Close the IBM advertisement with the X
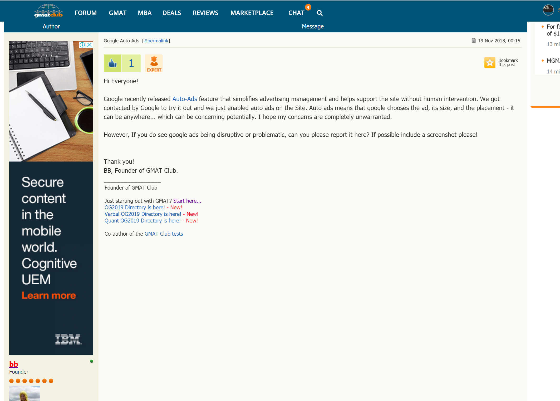Image resolution: width=560 pixels, height=401 pixels. [90, 44]
